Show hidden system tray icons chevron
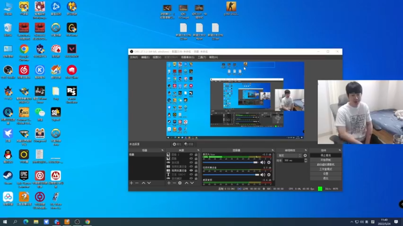This screenshot has height=226, width=403. 352,222
